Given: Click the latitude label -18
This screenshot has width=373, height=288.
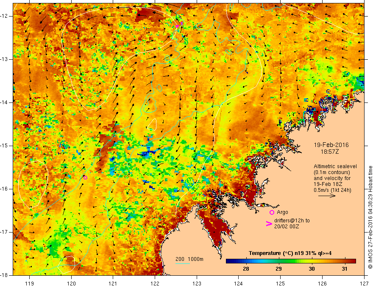Looking at the screenshot, I should coord(4,275).
